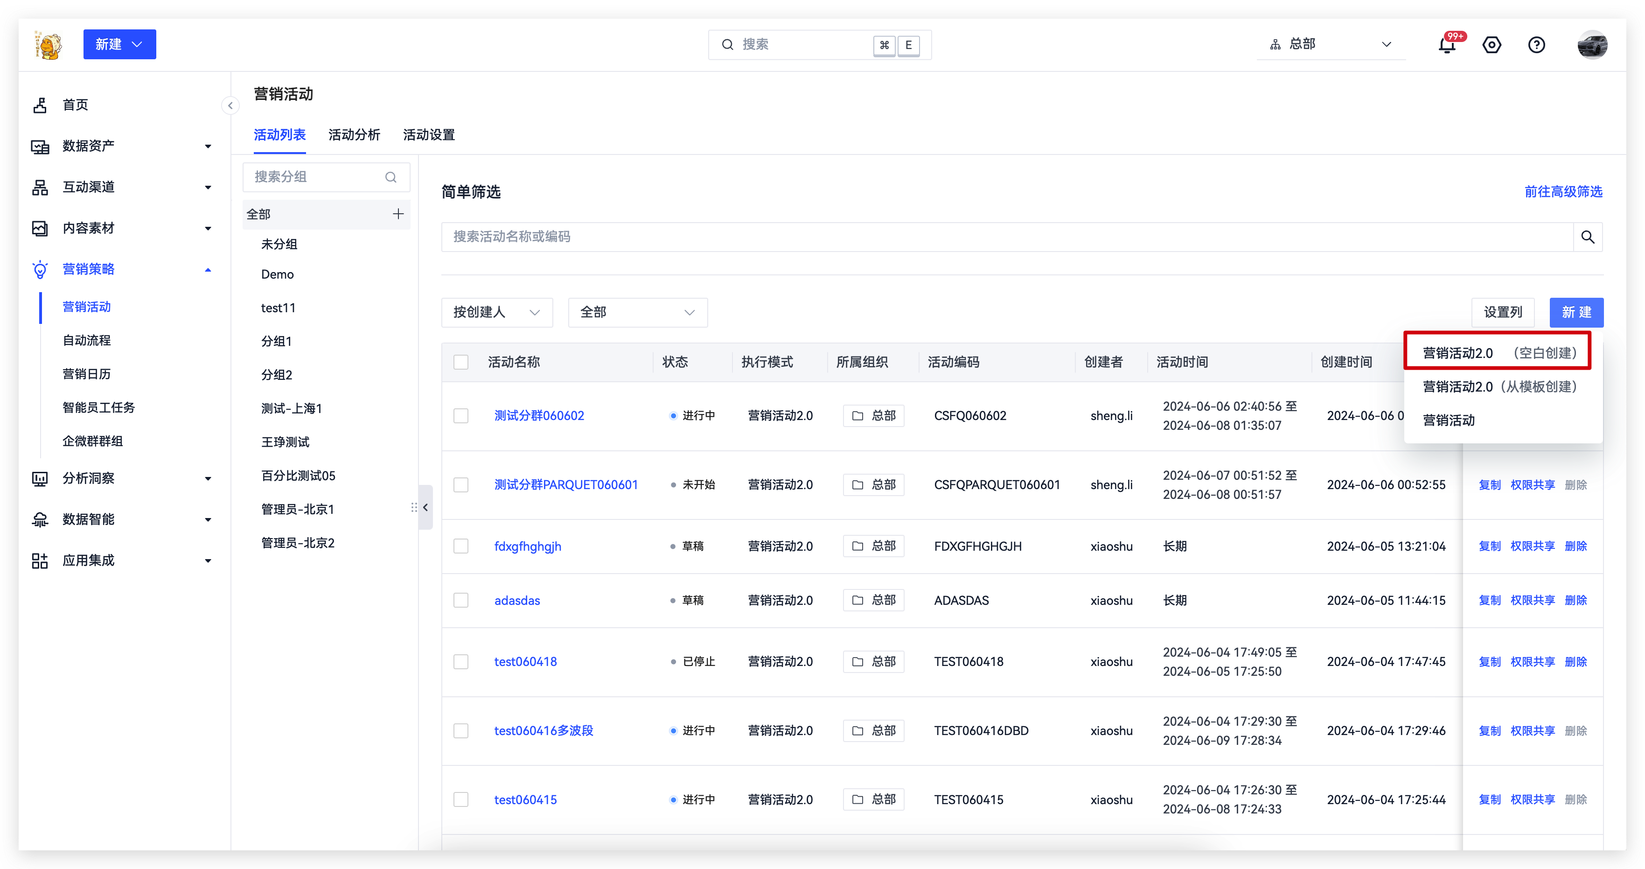Click the 营销策略 lightbulb icon
Image resolution: width=1645 pixels, height=869 pixels.
click(40, 269)
